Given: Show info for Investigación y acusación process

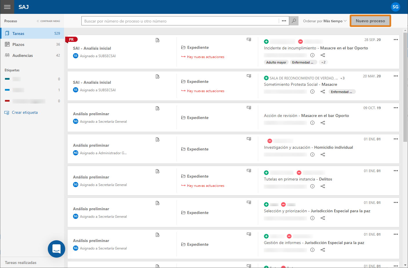Looking at the screenshot, I should pyautogui.click(x=312, y=155).
